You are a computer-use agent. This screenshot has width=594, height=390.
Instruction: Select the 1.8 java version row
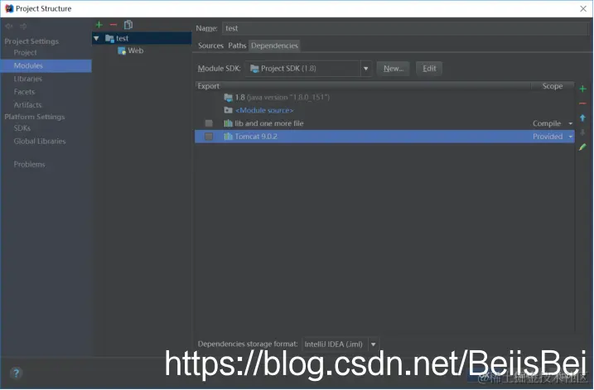(384, 98)
